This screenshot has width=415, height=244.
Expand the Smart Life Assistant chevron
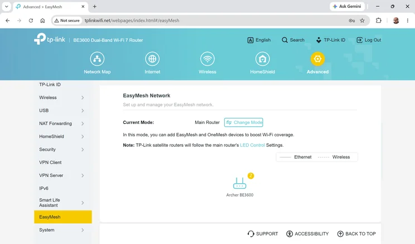click(x=83, y=203)
